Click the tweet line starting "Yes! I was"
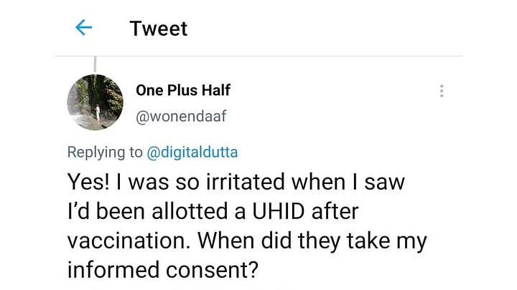Screen dimensions: 517x290 236,182
